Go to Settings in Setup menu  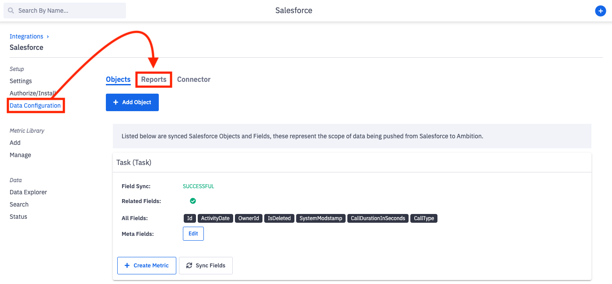pos(21,81)
